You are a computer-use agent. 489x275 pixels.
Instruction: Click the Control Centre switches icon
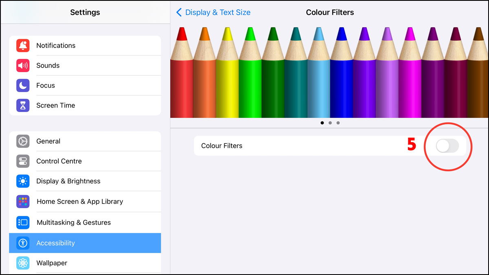(x=23, y=161)
